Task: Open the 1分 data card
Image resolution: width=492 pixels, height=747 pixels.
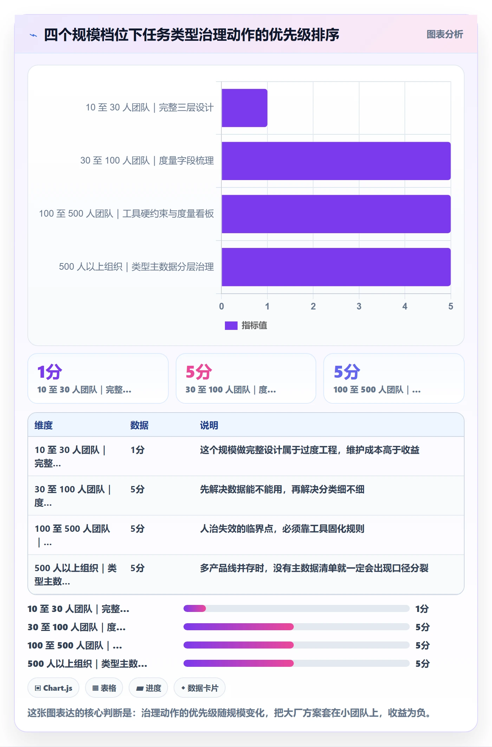Action: pos(98,378)
